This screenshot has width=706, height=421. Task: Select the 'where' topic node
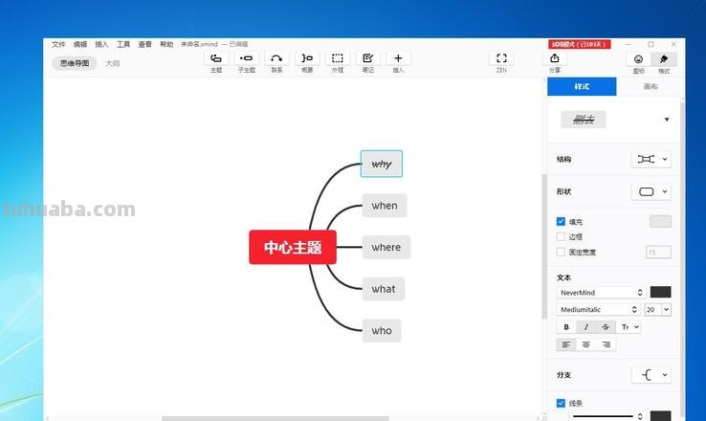click(386, 247)
